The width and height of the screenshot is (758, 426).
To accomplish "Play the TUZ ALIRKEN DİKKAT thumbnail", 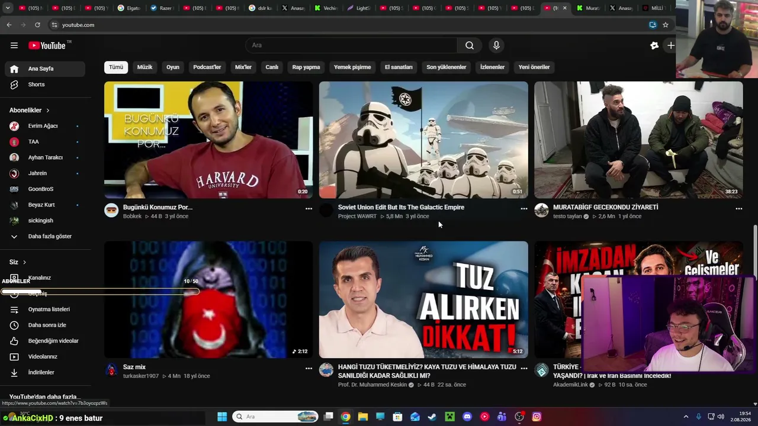I will point(423,299).
